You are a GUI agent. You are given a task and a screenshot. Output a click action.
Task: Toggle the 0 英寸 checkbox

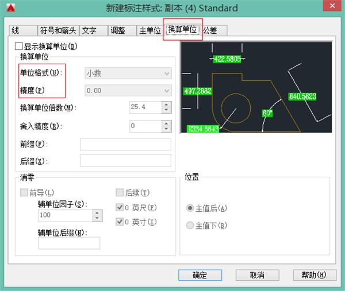[120, 222]
